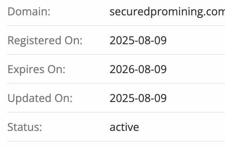Image resolution: width=225 pixels, height=147 pixels.
Task: Click the divider below the Registered On row
Action: click(x=113, y=54)
